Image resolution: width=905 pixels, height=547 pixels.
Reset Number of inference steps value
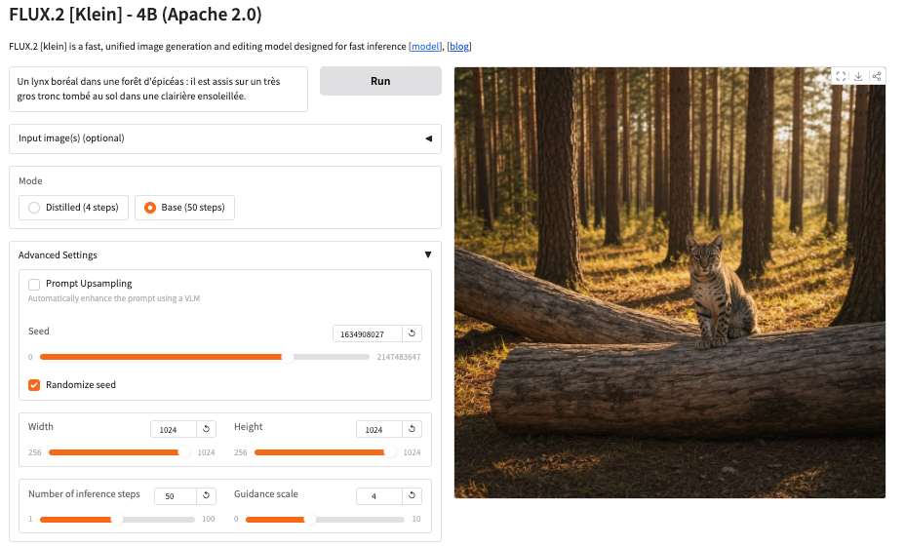click(x=206, y=496)
